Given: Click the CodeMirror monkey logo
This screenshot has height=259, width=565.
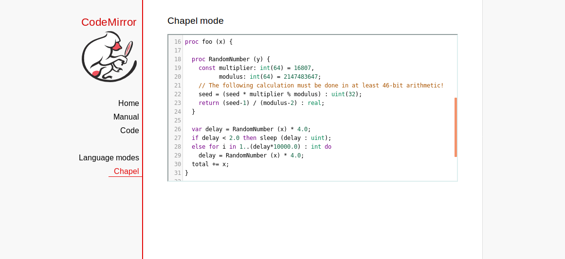Looking at the screenshot, I should pos(109,56).
